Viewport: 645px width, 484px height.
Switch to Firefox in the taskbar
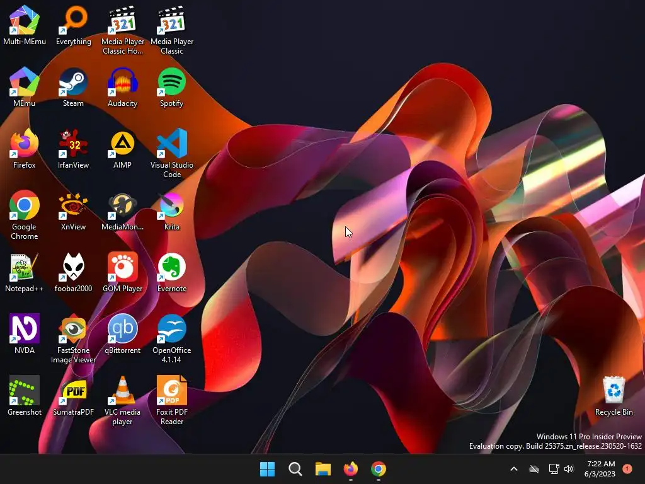350,469
